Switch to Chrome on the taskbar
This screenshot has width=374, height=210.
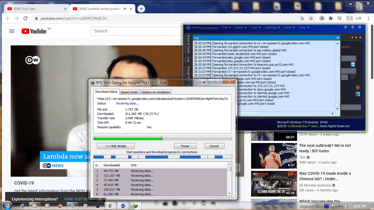110,206
